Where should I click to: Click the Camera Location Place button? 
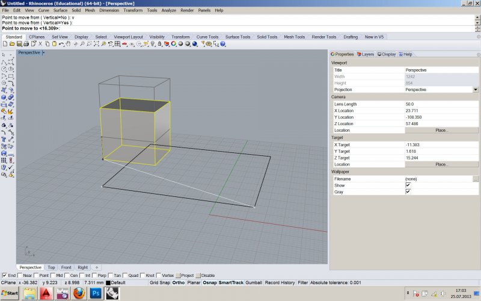[x=441, y=130]
